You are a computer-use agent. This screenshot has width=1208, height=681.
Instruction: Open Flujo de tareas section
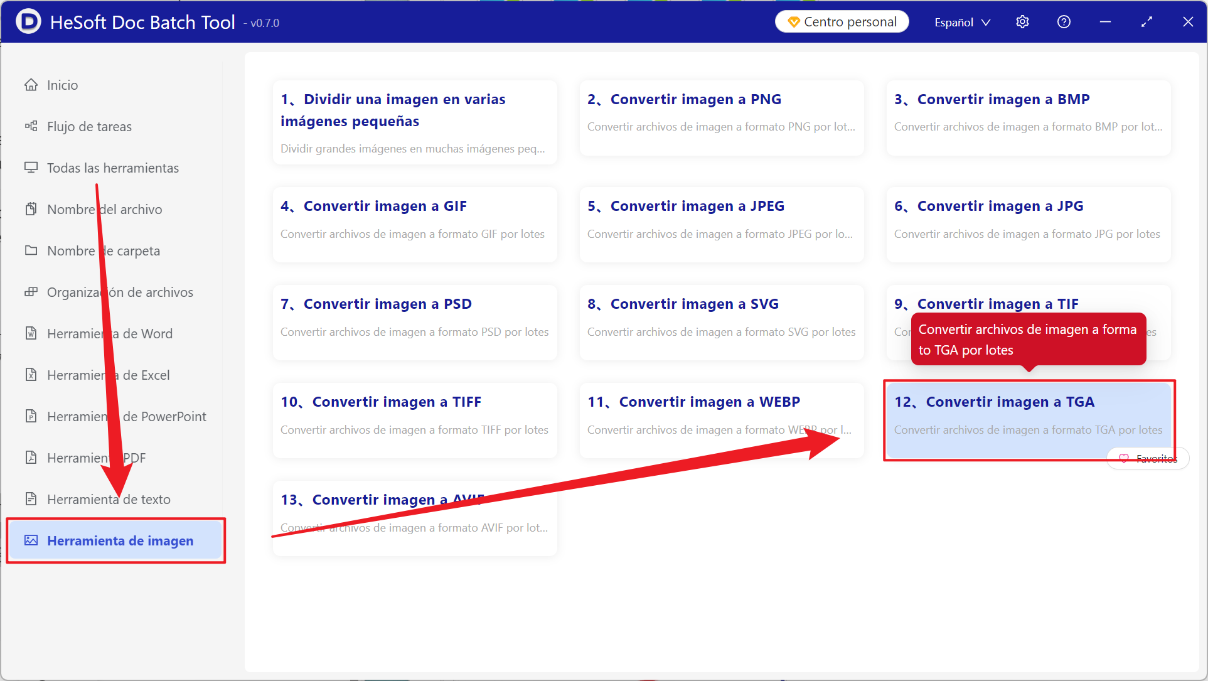89,126
